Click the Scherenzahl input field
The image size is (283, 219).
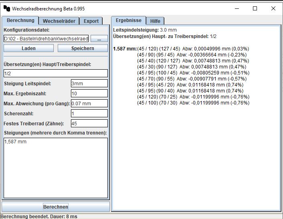89,114
